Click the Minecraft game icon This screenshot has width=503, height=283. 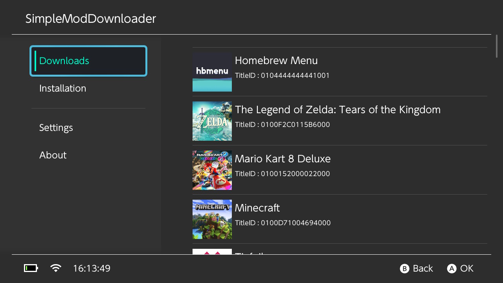pos(212,219)
